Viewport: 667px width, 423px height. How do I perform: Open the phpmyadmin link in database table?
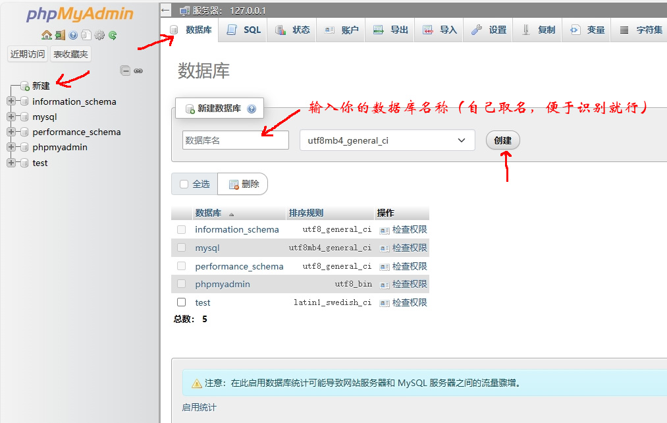(223, 284)
